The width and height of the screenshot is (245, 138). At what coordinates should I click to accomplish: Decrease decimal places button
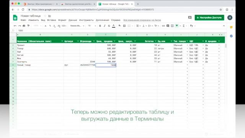coord(54,26)
